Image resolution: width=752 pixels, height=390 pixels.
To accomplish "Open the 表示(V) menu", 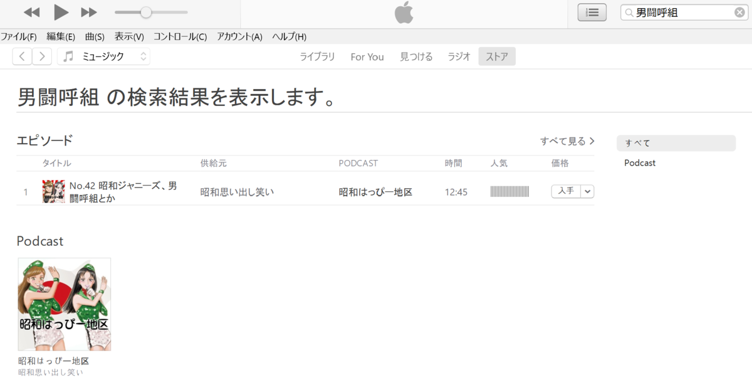I will coord(129,36).
